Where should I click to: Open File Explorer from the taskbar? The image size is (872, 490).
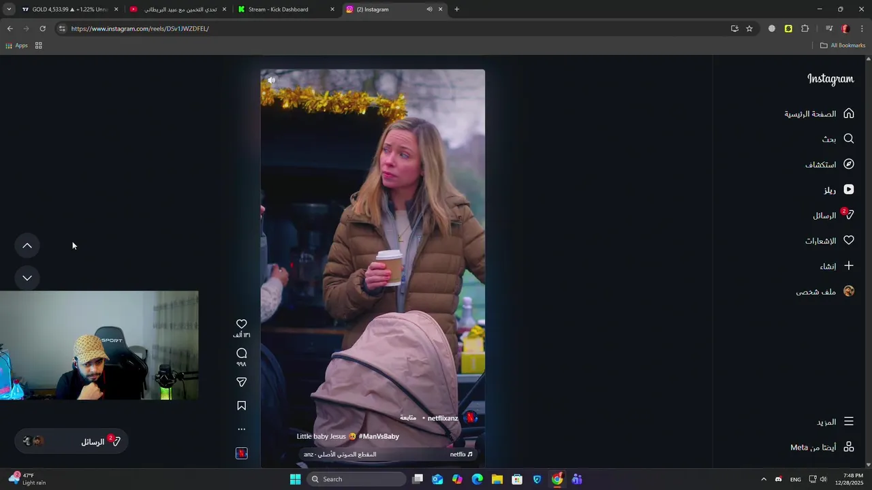tap(497, 479)
